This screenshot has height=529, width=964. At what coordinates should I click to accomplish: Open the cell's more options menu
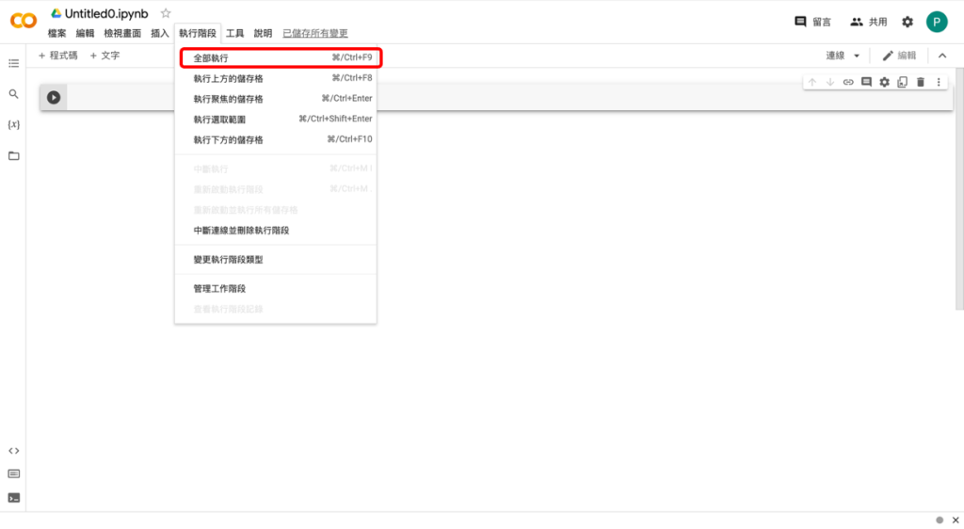939,83
